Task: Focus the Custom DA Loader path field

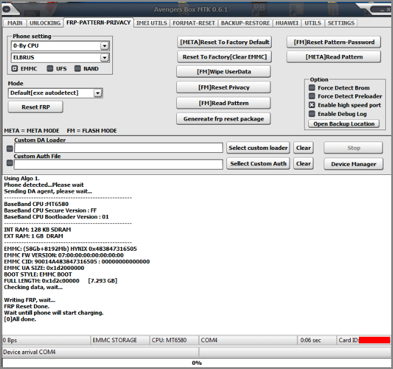Action: coord(118,148)
